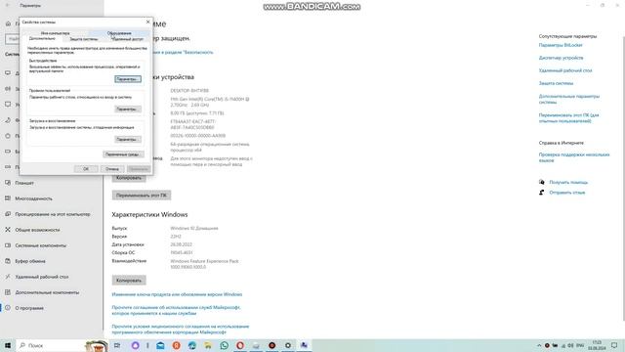Open the Удаленный доступ tab
The width and height of the screenshot is (625, 352).
point(128,39)
